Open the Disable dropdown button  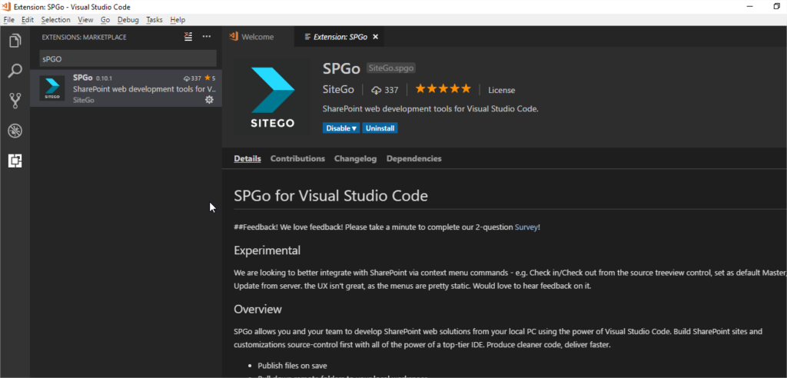341,128
